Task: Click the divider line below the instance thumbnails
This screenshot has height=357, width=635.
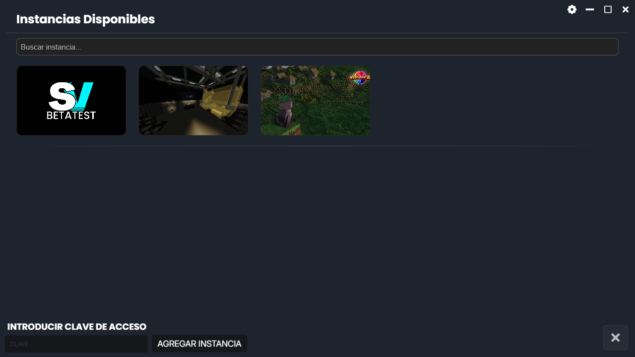Action: [317, 146]
